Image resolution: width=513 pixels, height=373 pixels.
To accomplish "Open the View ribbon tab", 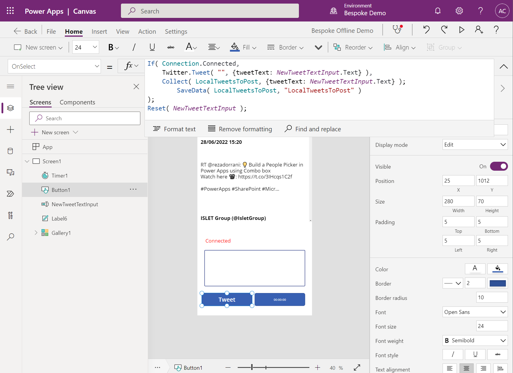I will pyautogui.click(x=123, y=31).
